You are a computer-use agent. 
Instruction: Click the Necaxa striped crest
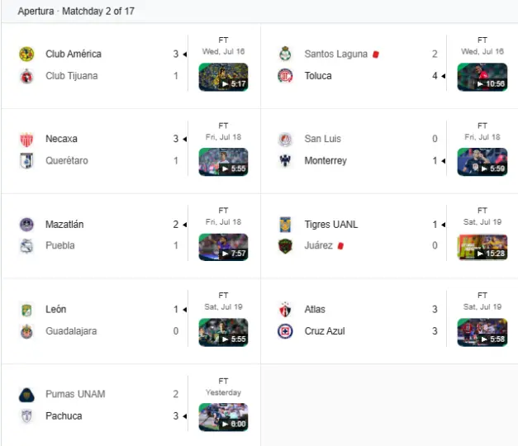coord(26,139)
